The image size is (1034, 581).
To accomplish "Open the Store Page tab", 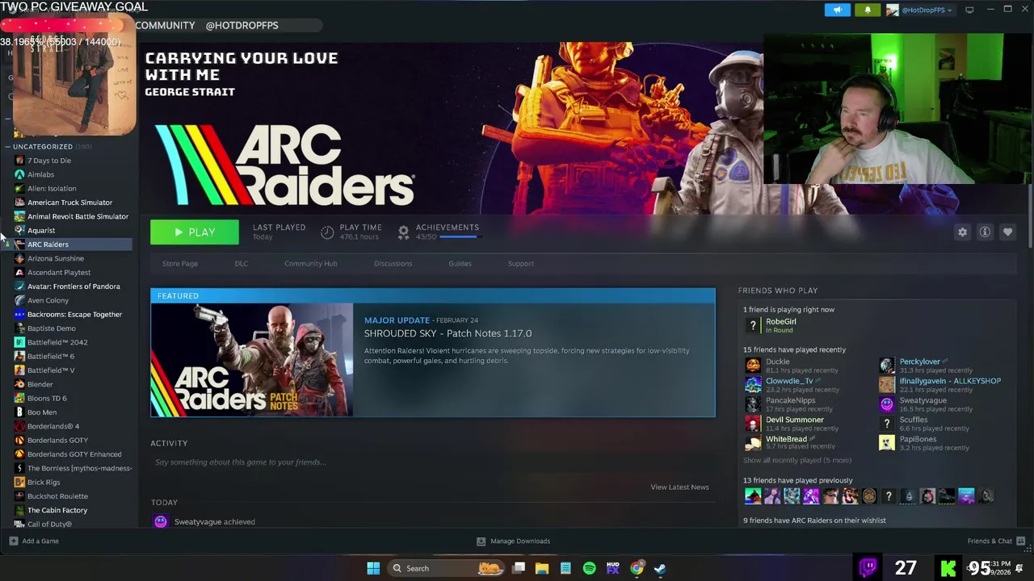I will 179,264.
